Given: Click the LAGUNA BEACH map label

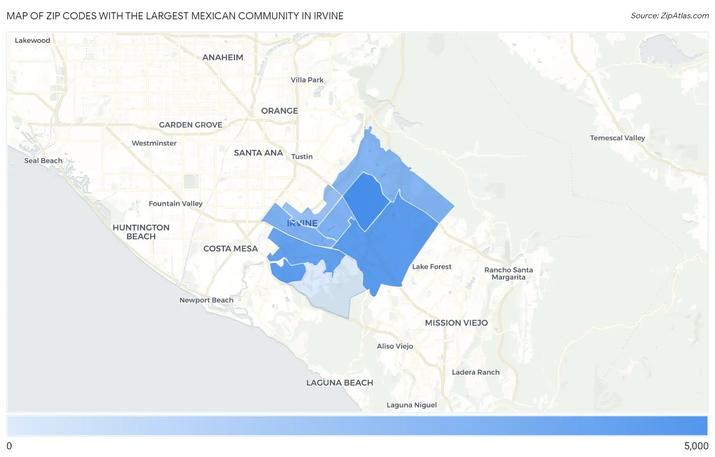Looking at the screenshot, I should pos(340,383).
